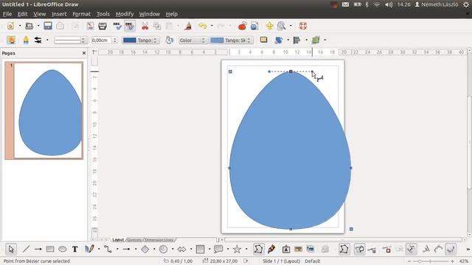This screenshot has width=472, height=265.
Task: Switch to the Controls layer tab
Action: click(134, 240)
